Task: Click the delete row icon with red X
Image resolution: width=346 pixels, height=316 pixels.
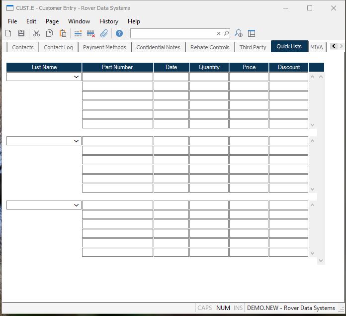Action: click(x=90, y=33)
